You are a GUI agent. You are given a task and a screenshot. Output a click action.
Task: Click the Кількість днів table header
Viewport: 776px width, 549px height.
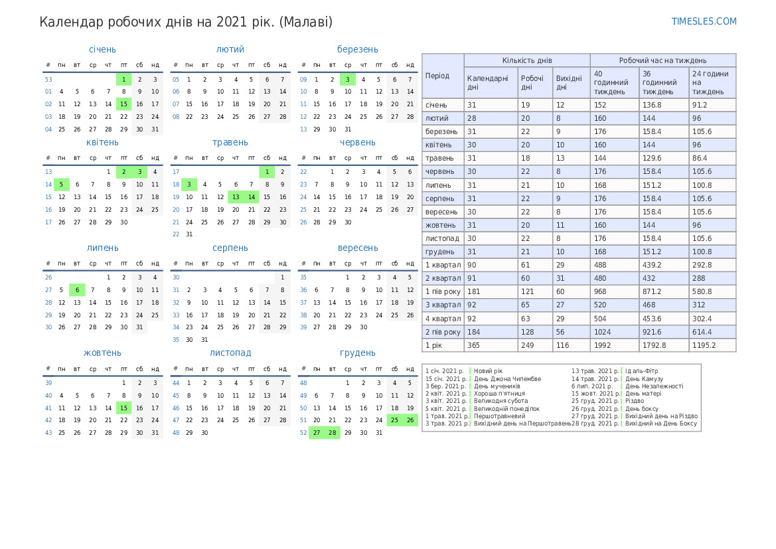(x=526, y=60)
